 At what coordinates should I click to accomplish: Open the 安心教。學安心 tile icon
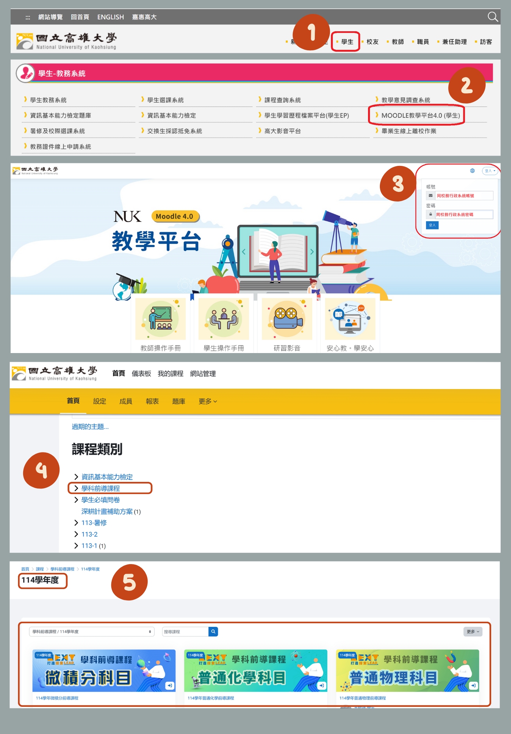tap(350, 319)
